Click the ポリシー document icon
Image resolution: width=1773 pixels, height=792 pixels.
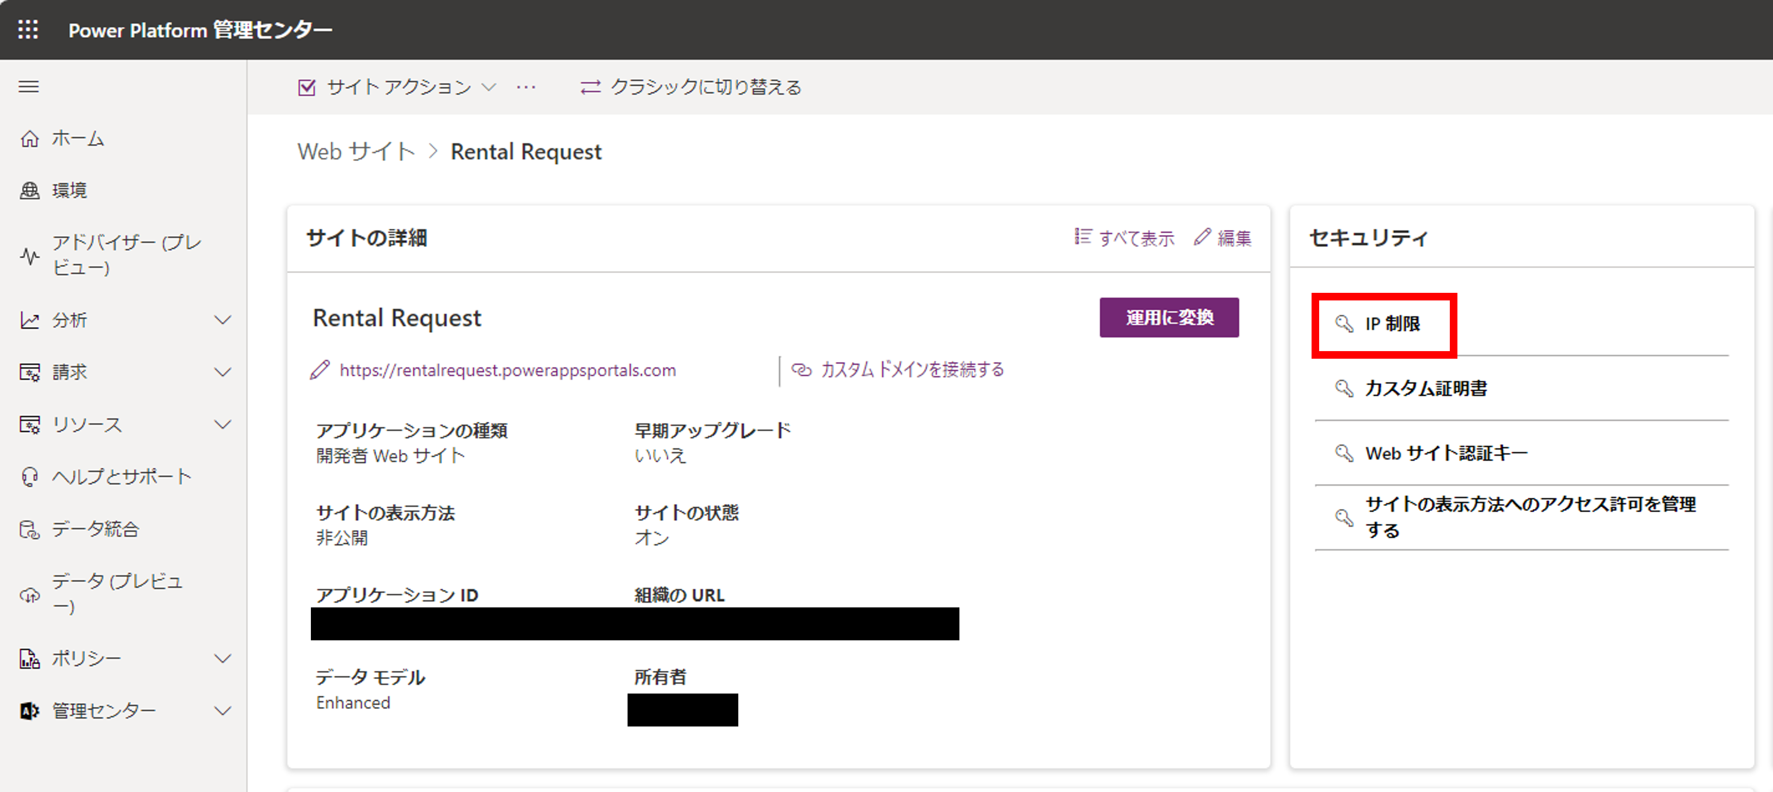(30, 659)
